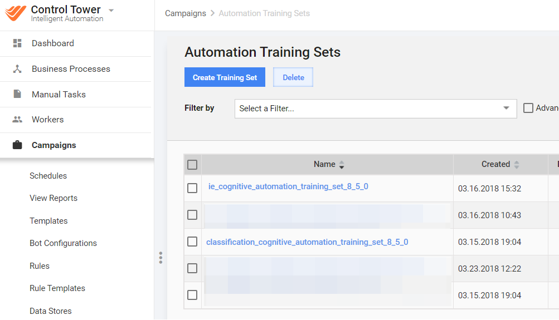Click the 03.16.2018 15:32 created date
This screenshot has width=559, height=320.
coord(489,189)
